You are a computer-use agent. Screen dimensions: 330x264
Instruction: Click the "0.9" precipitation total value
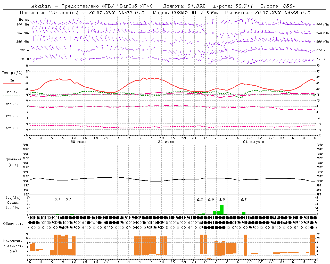[x=211, y=200]
